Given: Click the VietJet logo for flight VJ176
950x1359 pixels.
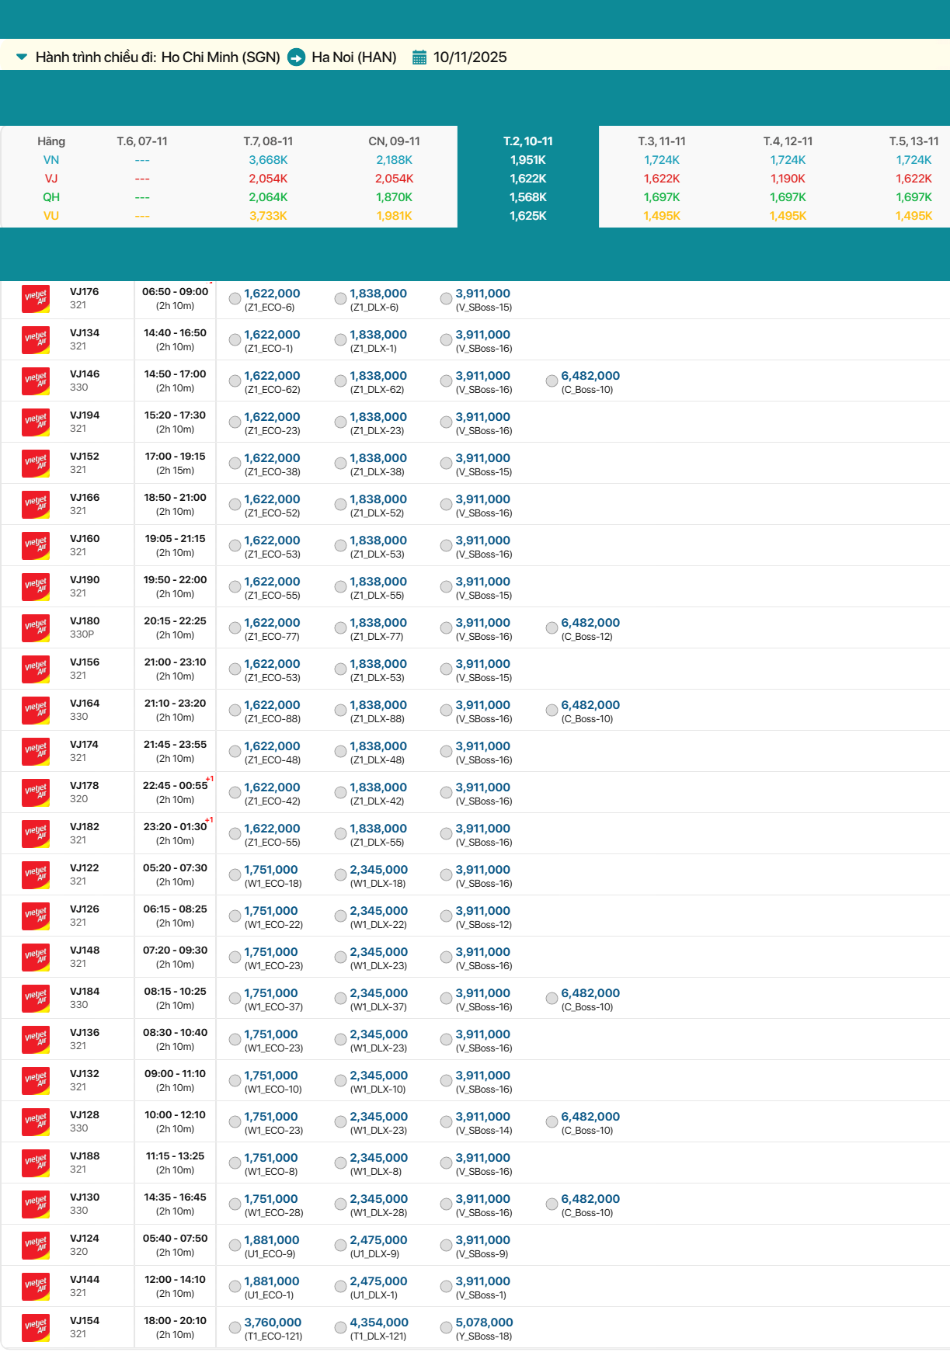Looking at the screenshot, I should [36, 299].
